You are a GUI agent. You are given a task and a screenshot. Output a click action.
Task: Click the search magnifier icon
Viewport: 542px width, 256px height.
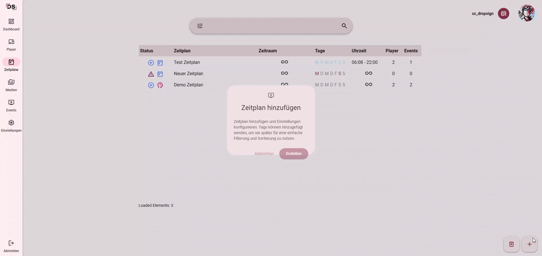tap(344, 26)
